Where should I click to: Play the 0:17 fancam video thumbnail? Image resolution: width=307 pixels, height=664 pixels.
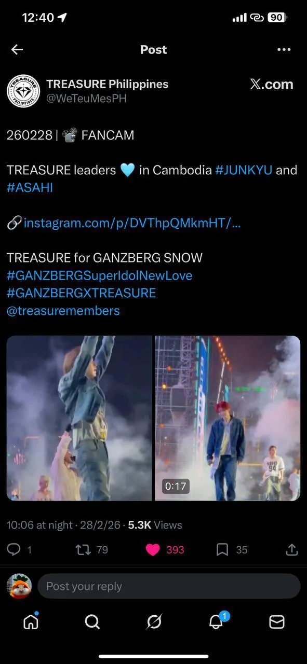pos(228,418)
